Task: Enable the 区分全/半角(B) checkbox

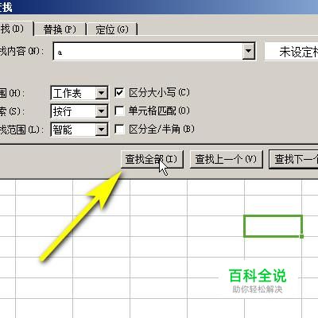Action: point(119,130)
